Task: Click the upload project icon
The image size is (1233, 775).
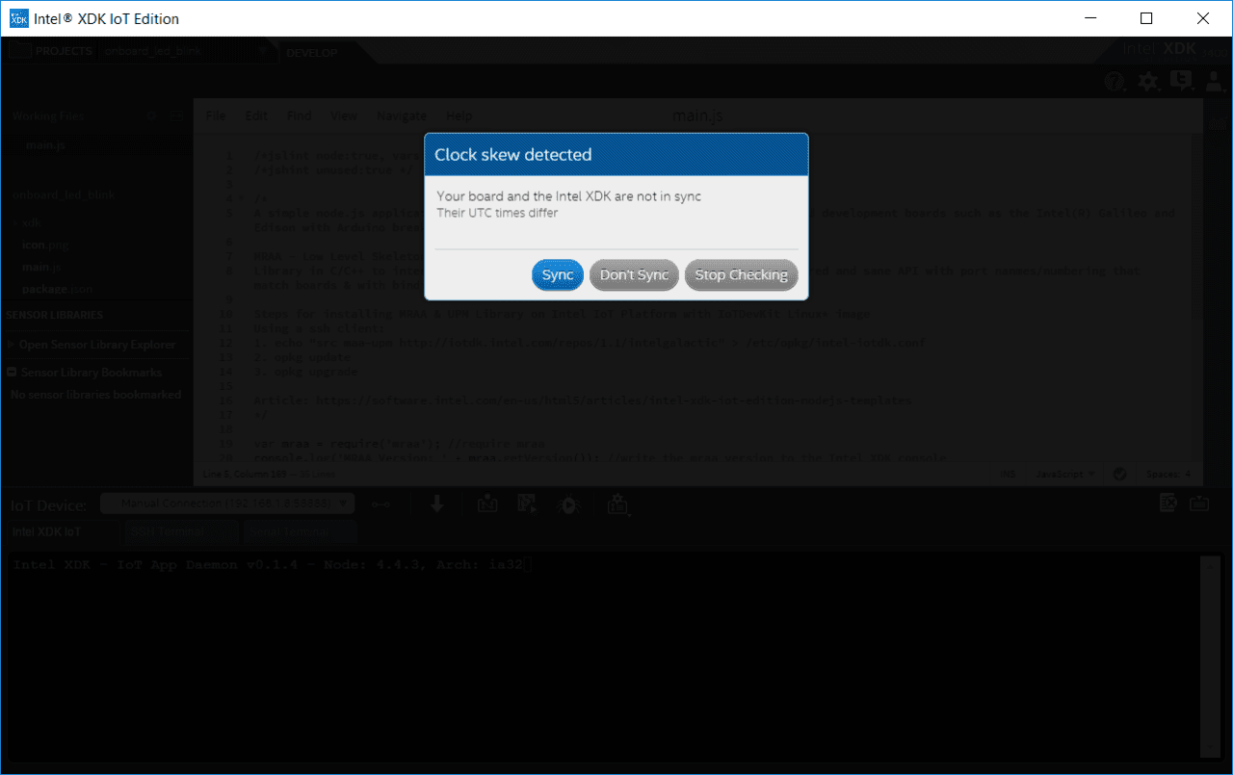Action: [x=486, y=504]
